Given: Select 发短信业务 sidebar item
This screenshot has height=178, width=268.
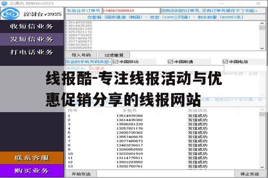Looking at the screenshot, I should 32,39.
